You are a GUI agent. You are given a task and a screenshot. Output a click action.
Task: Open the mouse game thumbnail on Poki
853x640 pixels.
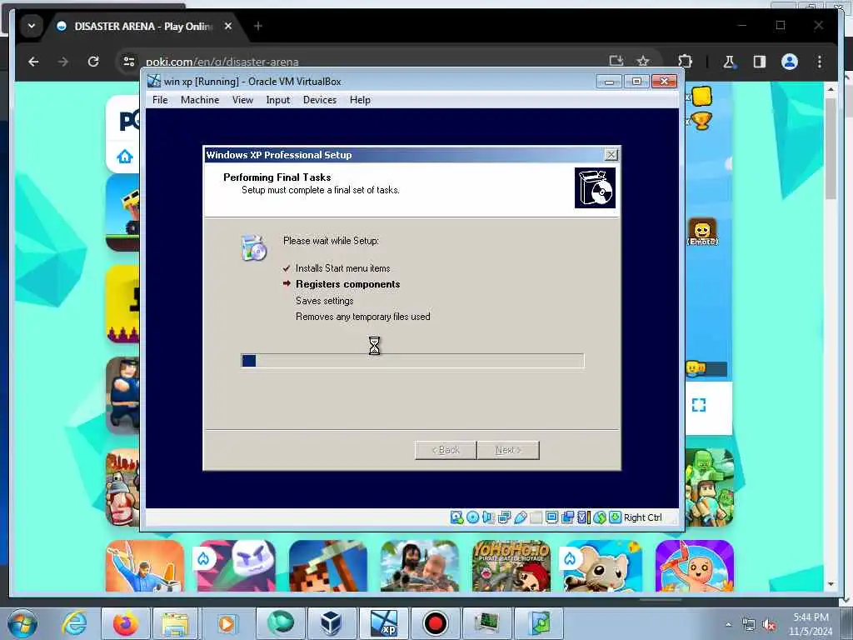(x=602, y=566)
